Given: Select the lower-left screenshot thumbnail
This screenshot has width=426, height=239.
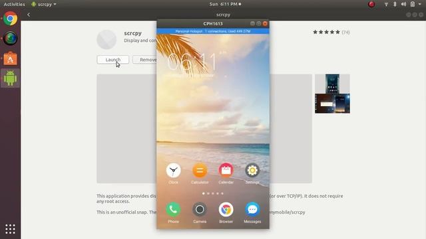Looking at the screenshot, I should pyautogui.click(x=325, y=104).
